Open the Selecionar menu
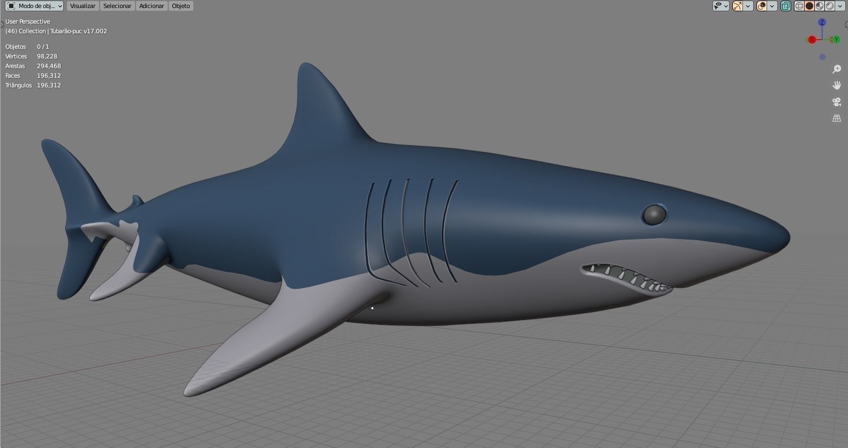The image size is (848, 448). 117,6
